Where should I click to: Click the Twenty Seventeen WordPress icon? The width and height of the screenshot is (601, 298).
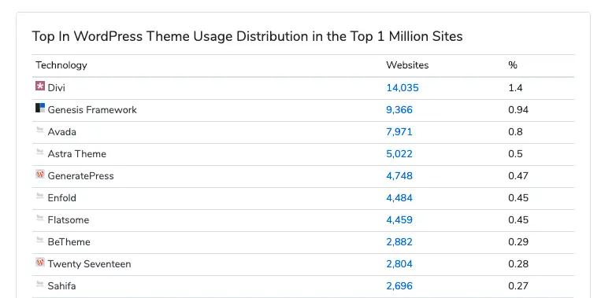(x=40, y=262)
